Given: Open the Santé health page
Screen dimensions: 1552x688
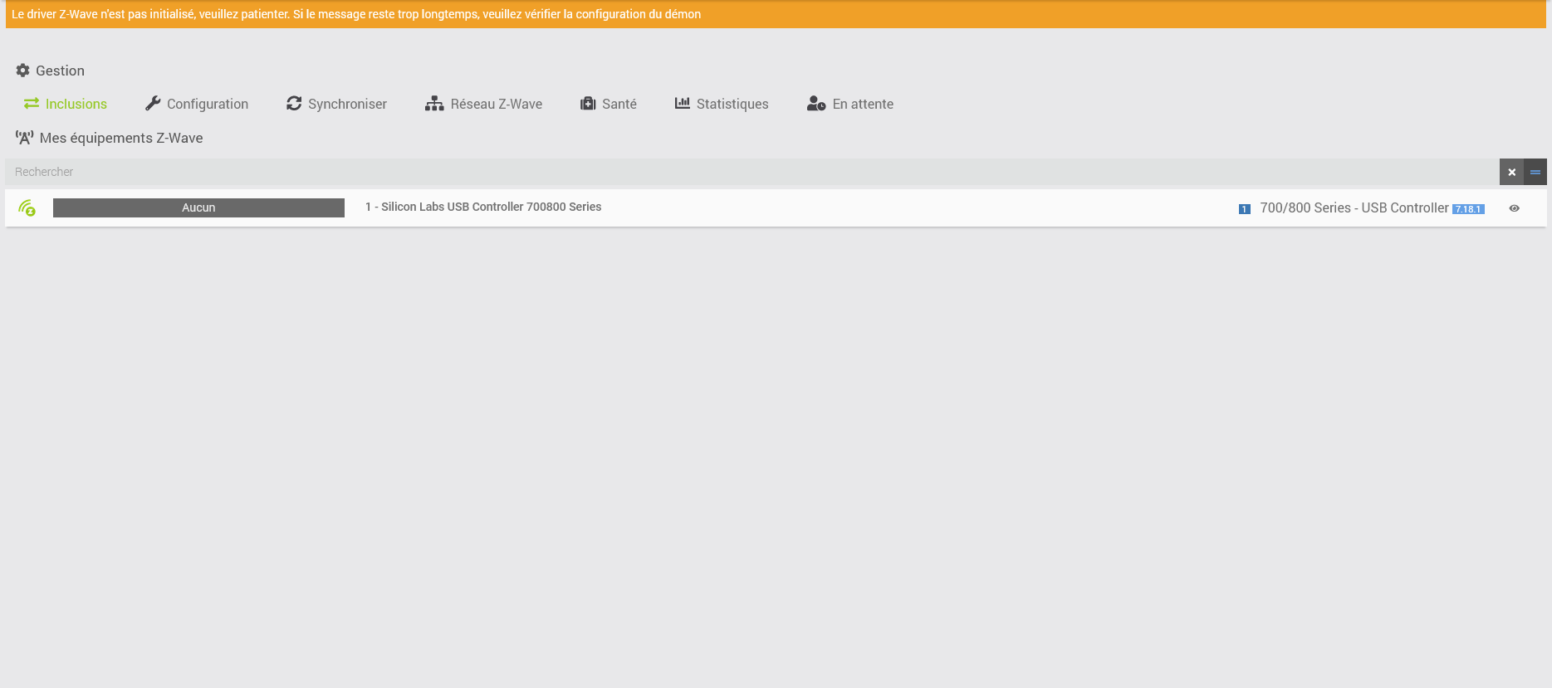Looking at the screenshot, I should coord(609,104).
